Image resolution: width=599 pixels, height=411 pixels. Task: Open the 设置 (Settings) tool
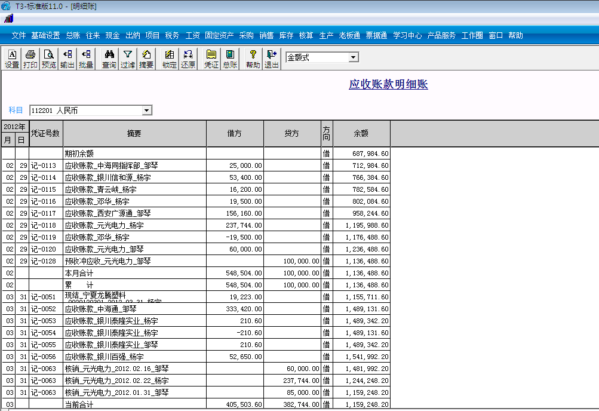(11, 58)
